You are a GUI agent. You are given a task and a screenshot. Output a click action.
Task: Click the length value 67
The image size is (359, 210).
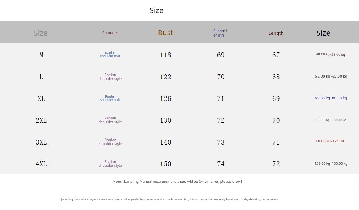276,55
